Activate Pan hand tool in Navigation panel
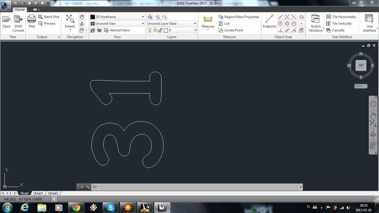Viewport: 379px width, 213px height. click(82, 17)
